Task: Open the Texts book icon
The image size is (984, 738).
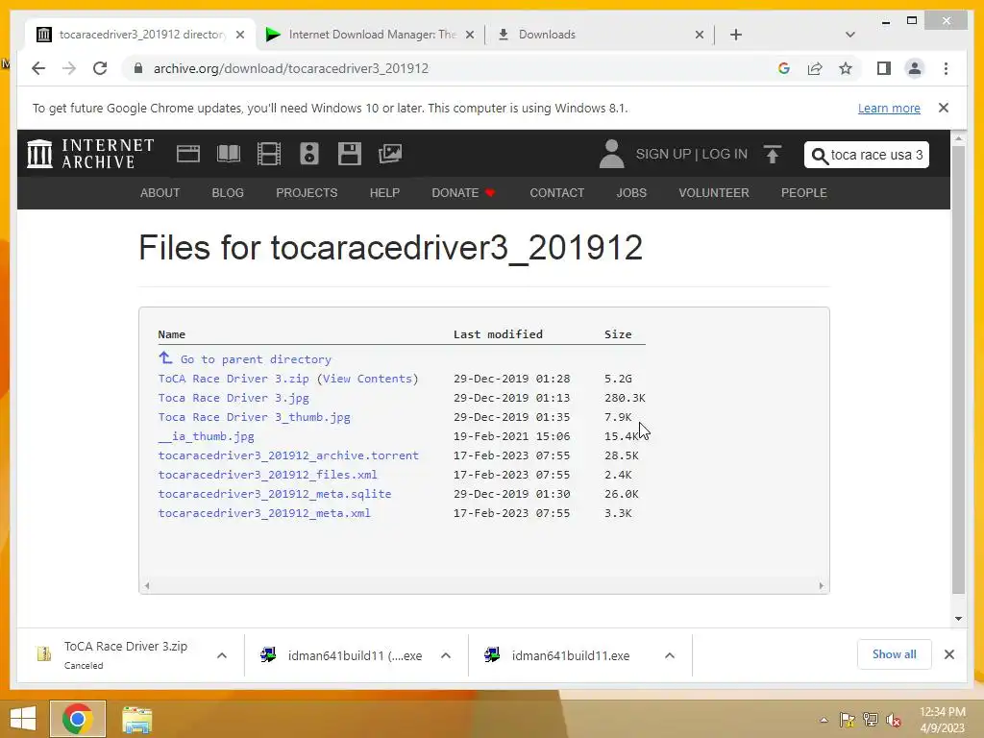Action: click(x=229, y=154)
